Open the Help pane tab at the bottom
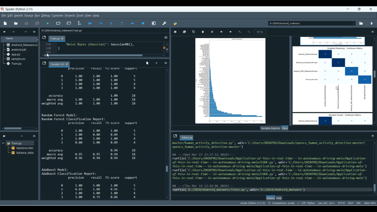The height and width of the screenshot is (212, 377). [x=279, y=198]
